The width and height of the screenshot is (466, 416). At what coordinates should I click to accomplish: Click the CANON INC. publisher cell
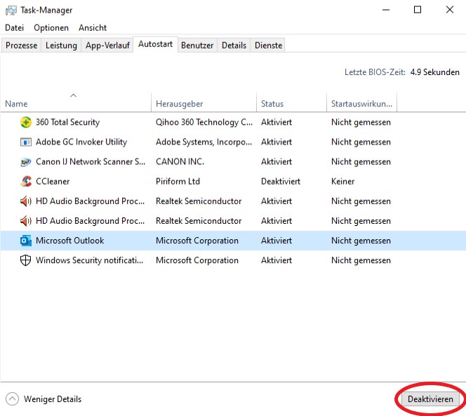[180, 161]
